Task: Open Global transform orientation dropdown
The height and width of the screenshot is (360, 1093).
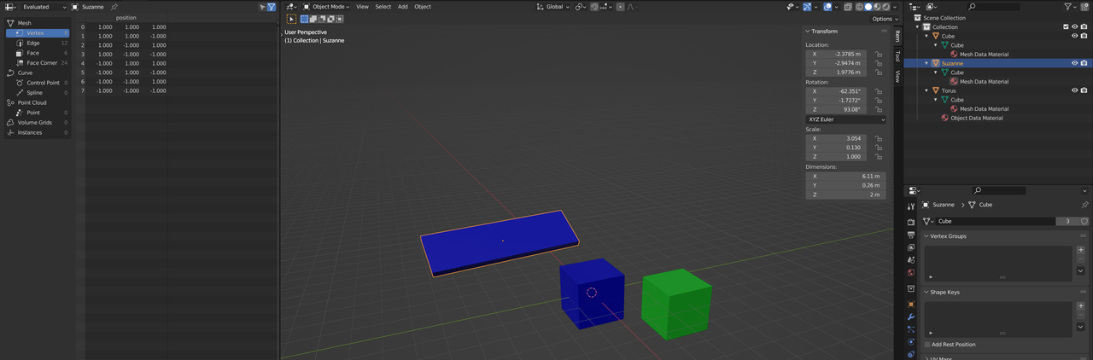Action: (554, 7)
